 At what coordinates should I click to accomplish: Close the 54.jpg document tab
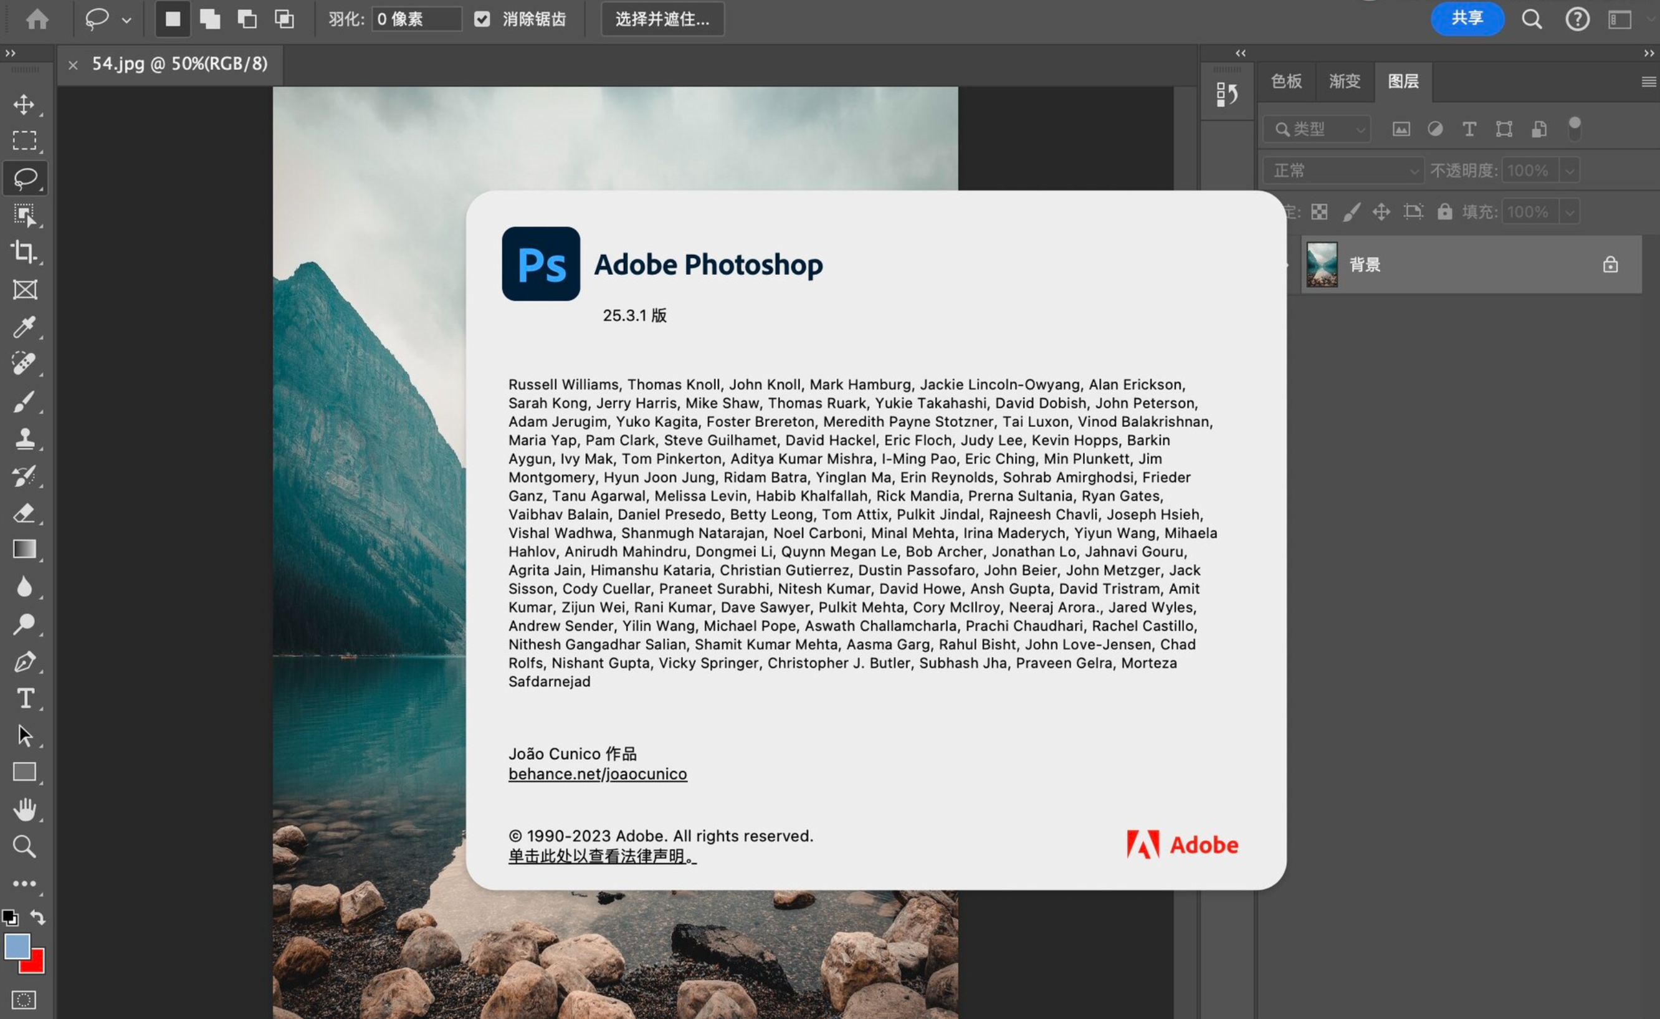pyautogui.click(x=73, y=65)
